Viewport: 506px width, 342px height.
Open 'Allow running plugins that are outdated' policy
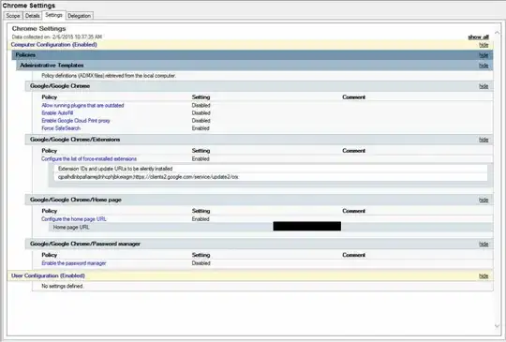coord(82,105)
